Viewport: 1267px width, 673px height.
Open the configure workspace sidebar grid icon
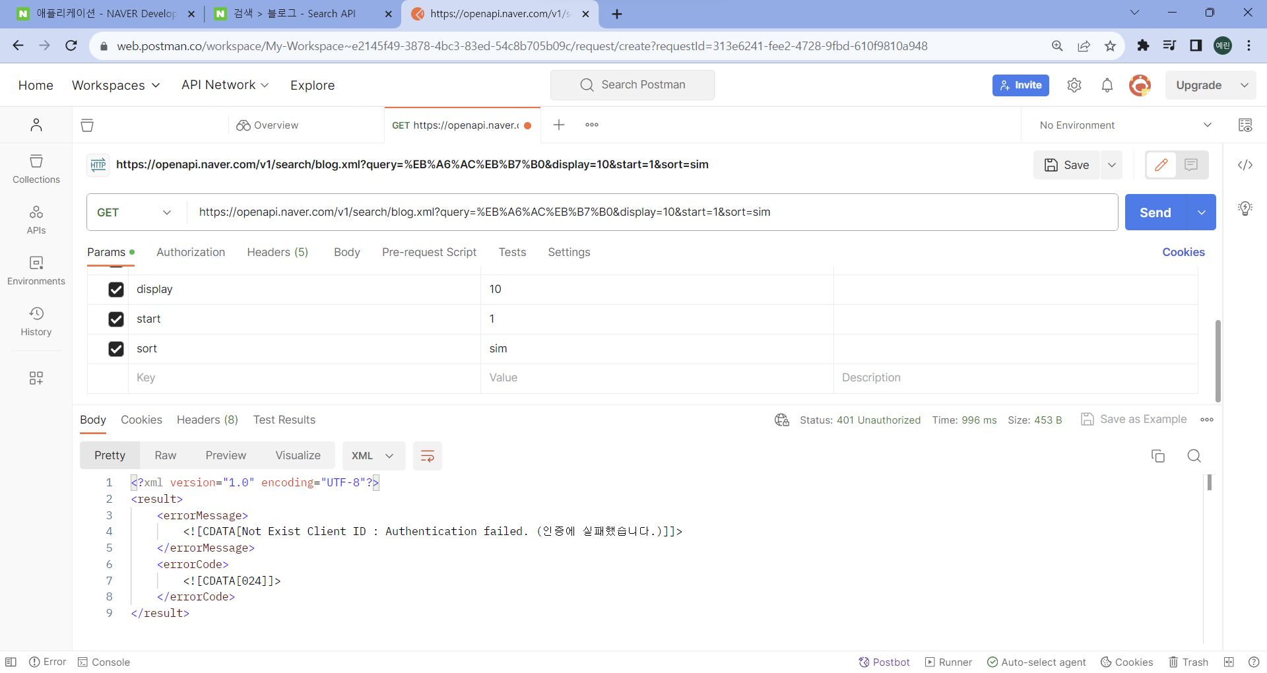click(x=36, y=377)
